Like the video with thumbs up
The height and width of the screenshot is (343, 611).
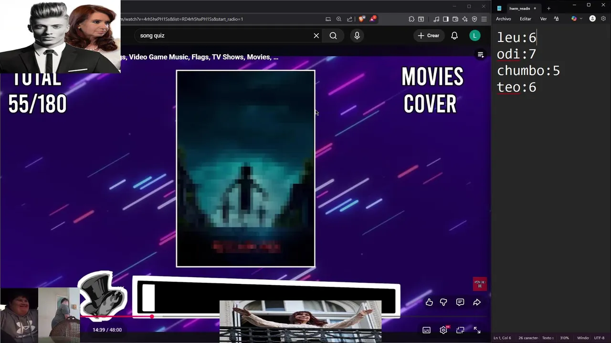(x=429, y=302)
